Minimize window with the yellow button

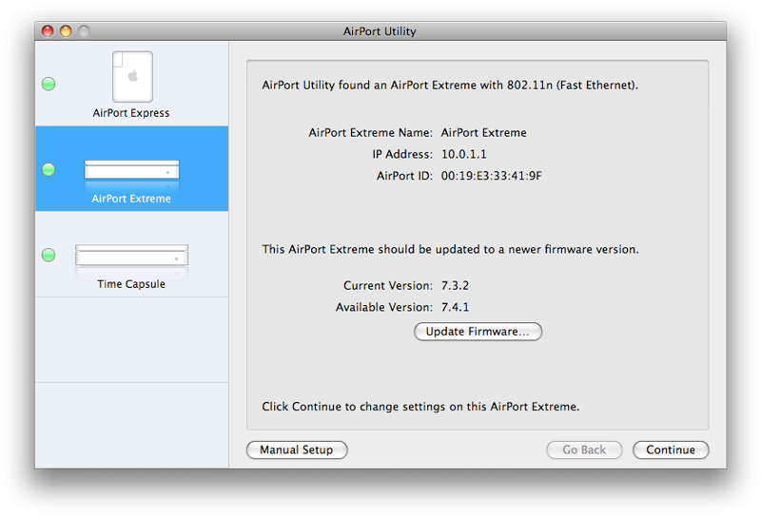coord(66,31)
